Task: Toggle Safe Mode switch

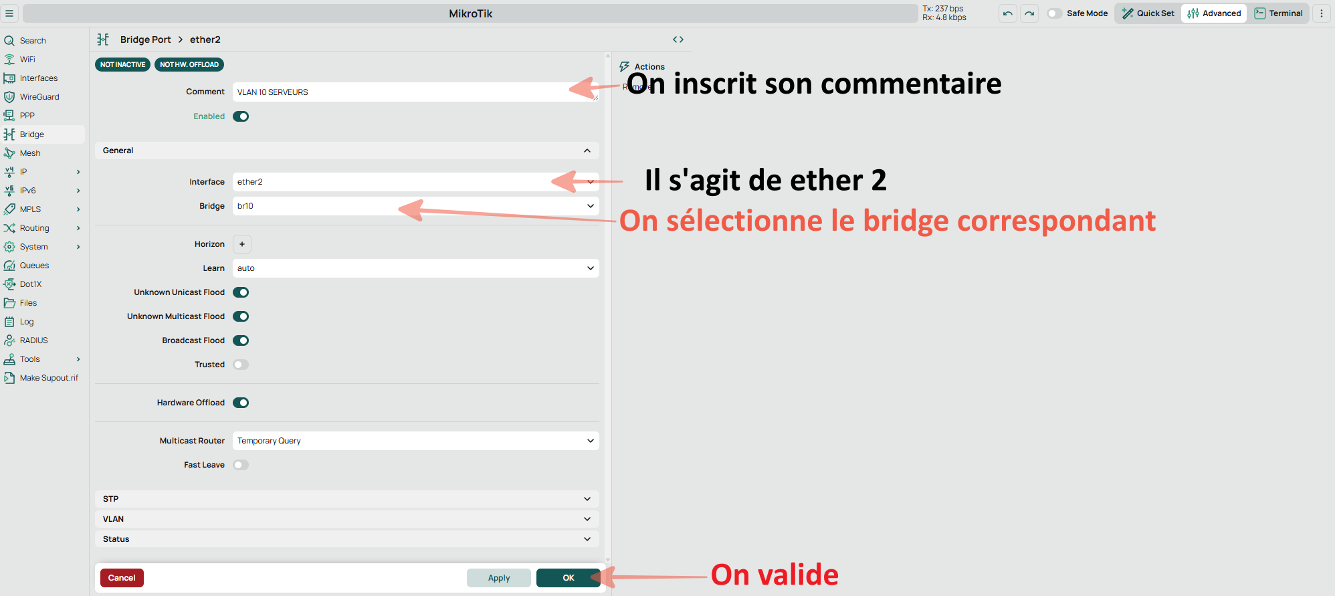Action: pos(1054,13)
